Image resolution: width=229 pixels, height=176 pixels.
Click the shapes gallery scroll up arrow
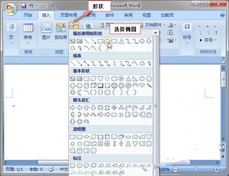coord(155,32)
